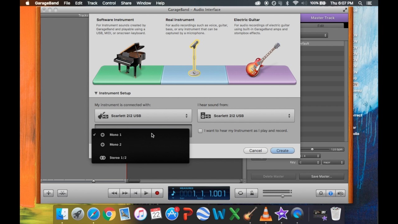Open Google Chrome from the Dock

[109, 214]
